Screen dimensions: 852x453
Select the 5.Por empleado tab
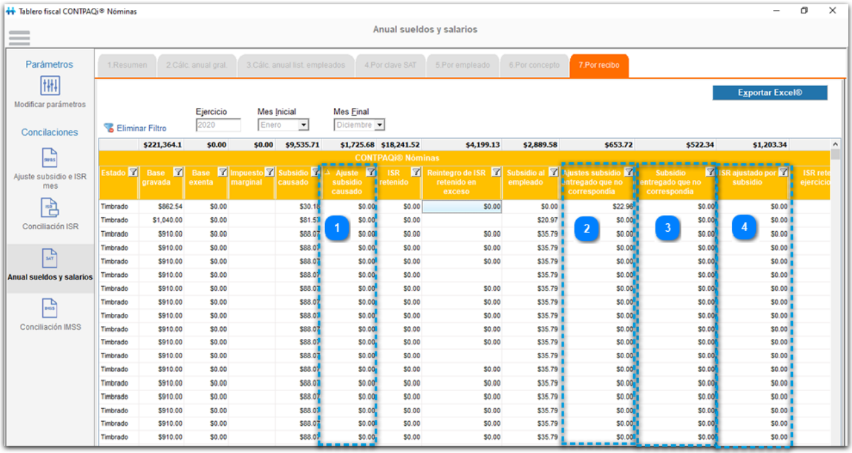pos(463,66)
